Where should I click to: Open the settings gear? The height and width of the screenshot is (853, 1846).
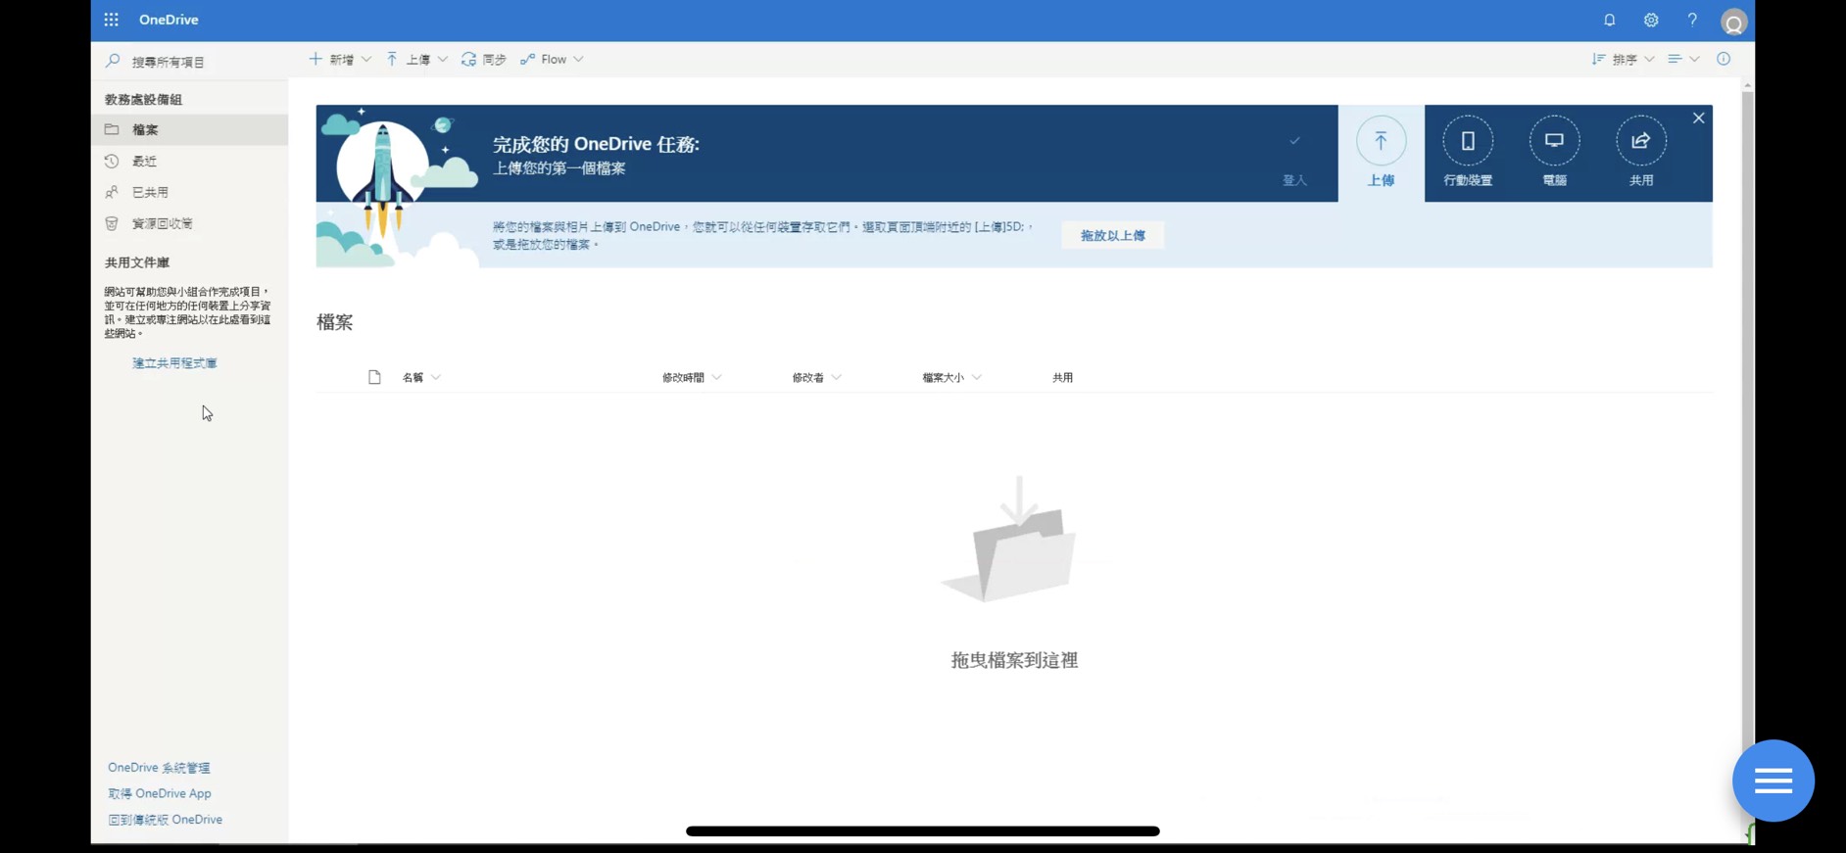click(x=1651, y=20)
